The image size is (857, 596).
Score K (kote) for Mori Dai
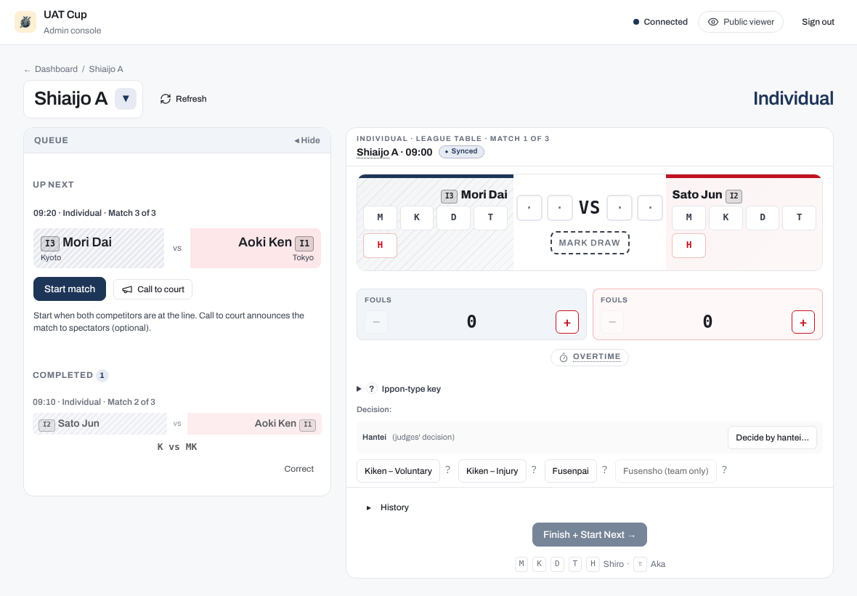click(x=417, y=217)
